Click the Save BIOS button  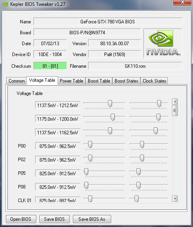pyautogui.click(x=54, y=219)
